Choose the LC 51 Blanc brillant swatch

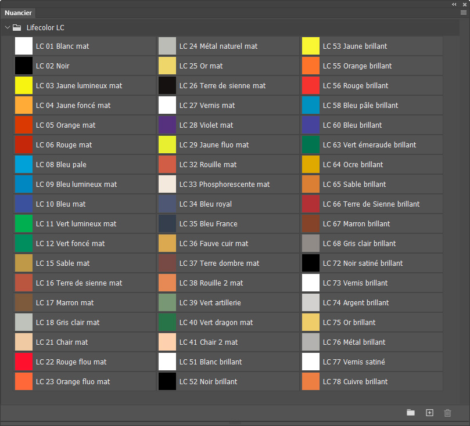click(x=167, y=362)
